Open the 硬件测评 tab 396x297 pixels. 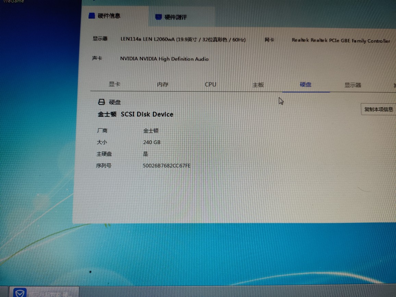[175, 17]
